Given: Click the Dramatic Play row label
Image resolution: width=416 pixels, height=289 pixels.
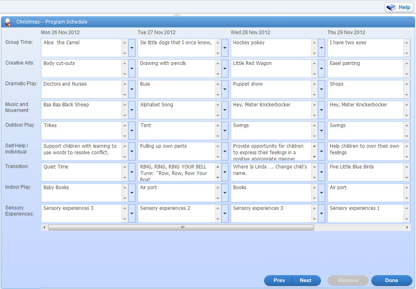Looking at the screenshot, I should (x=21, y=84).
